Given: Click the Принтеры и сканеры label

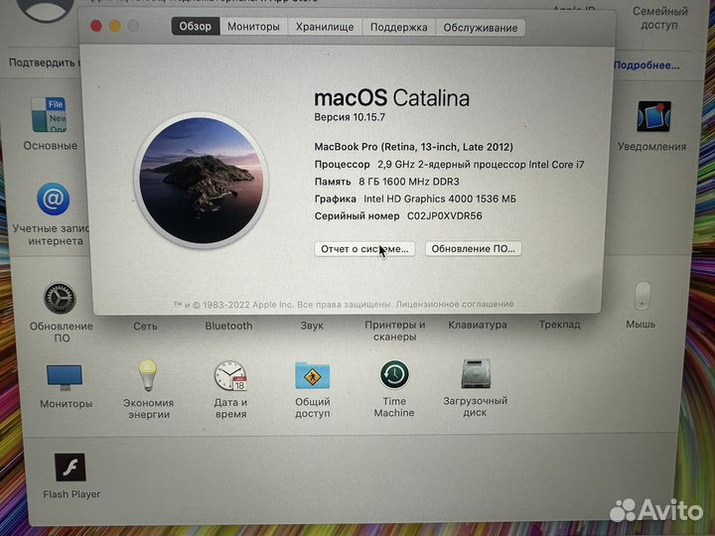Looking at the screenshot, I should 395,331.
